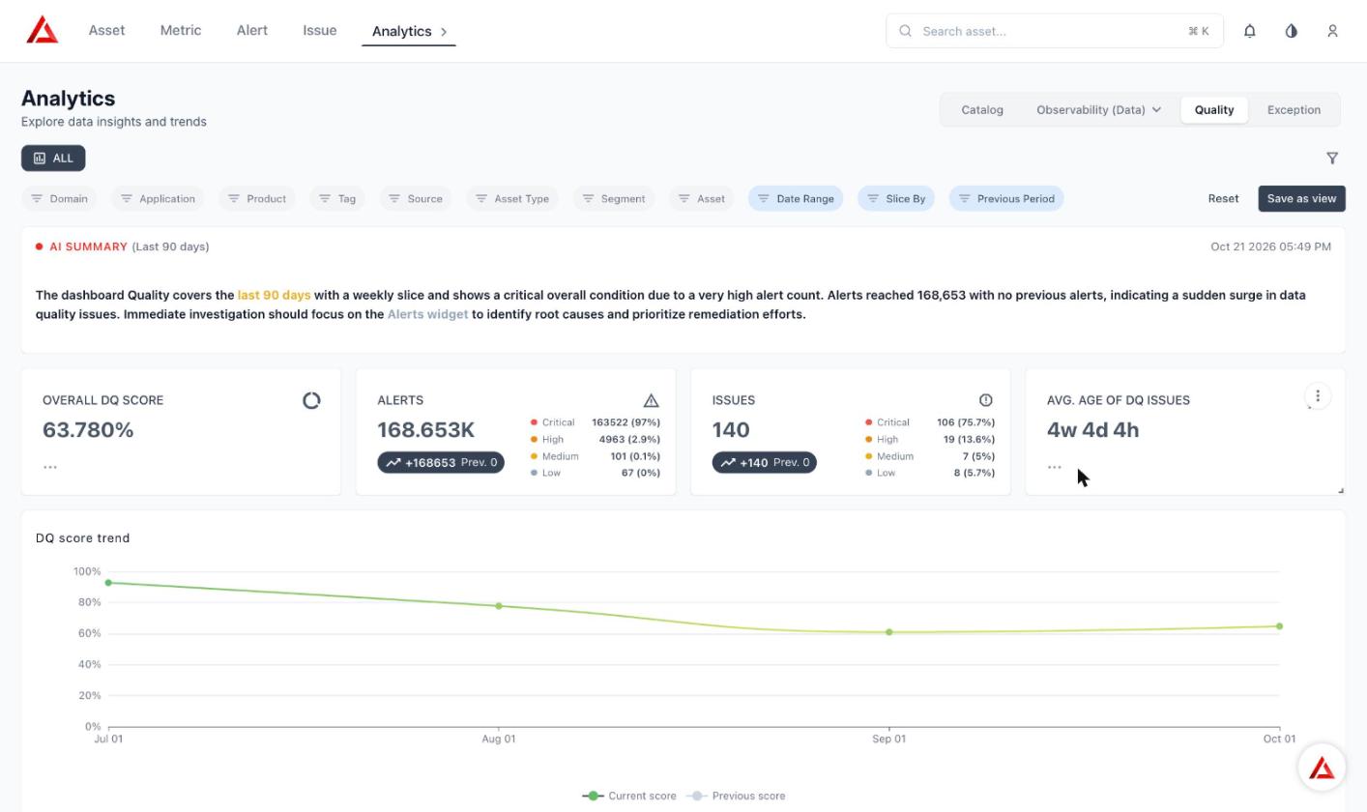1367x812 pixels.
Task: Focus the Search asset input field
Action: coord(1055,31)
